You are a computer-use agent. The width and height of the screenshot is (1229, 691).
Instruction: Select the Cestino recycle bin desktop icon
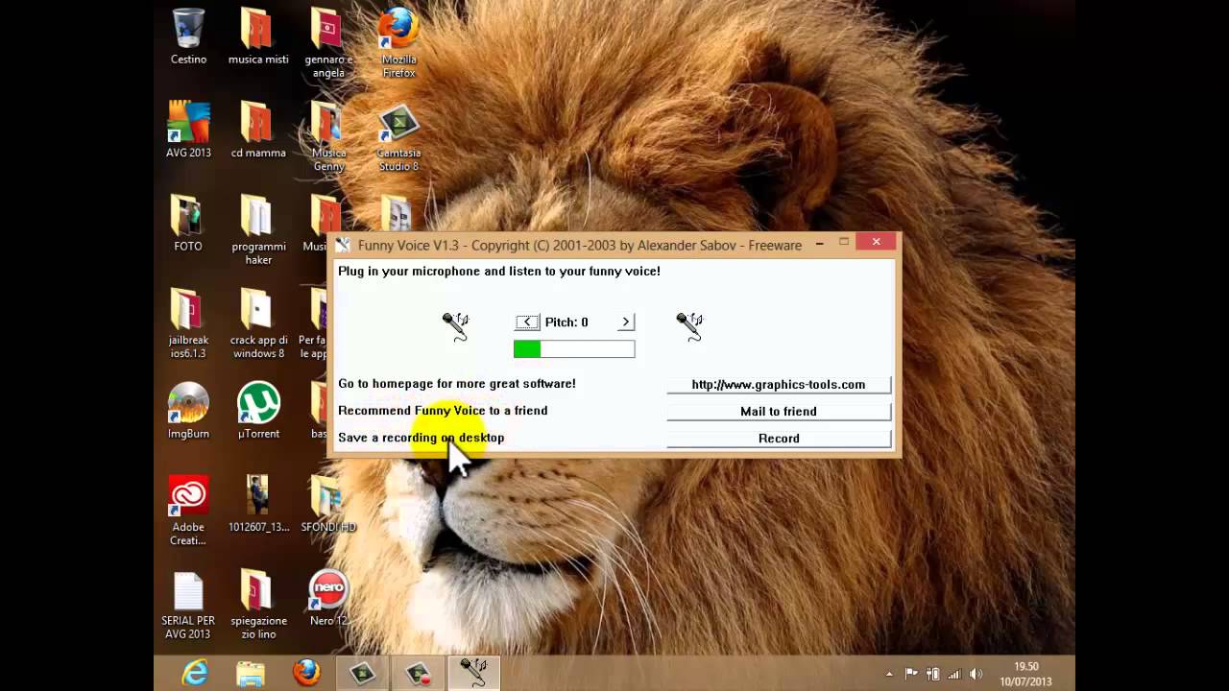coord(188,36)
